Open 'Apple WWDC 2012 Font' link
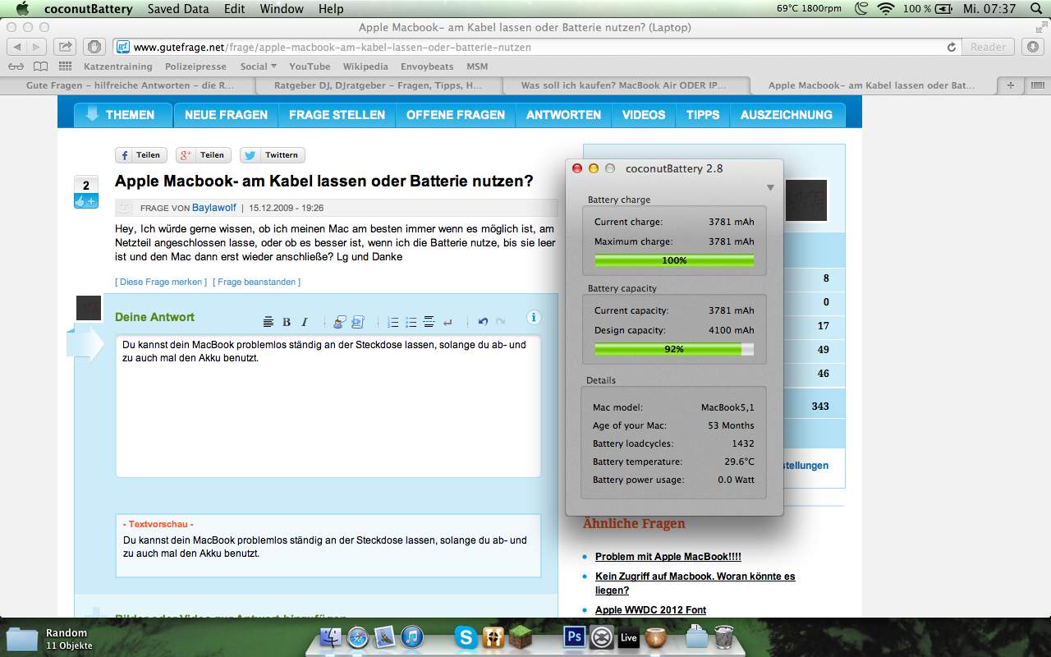The image size is (1051, 657). (650, 609)
